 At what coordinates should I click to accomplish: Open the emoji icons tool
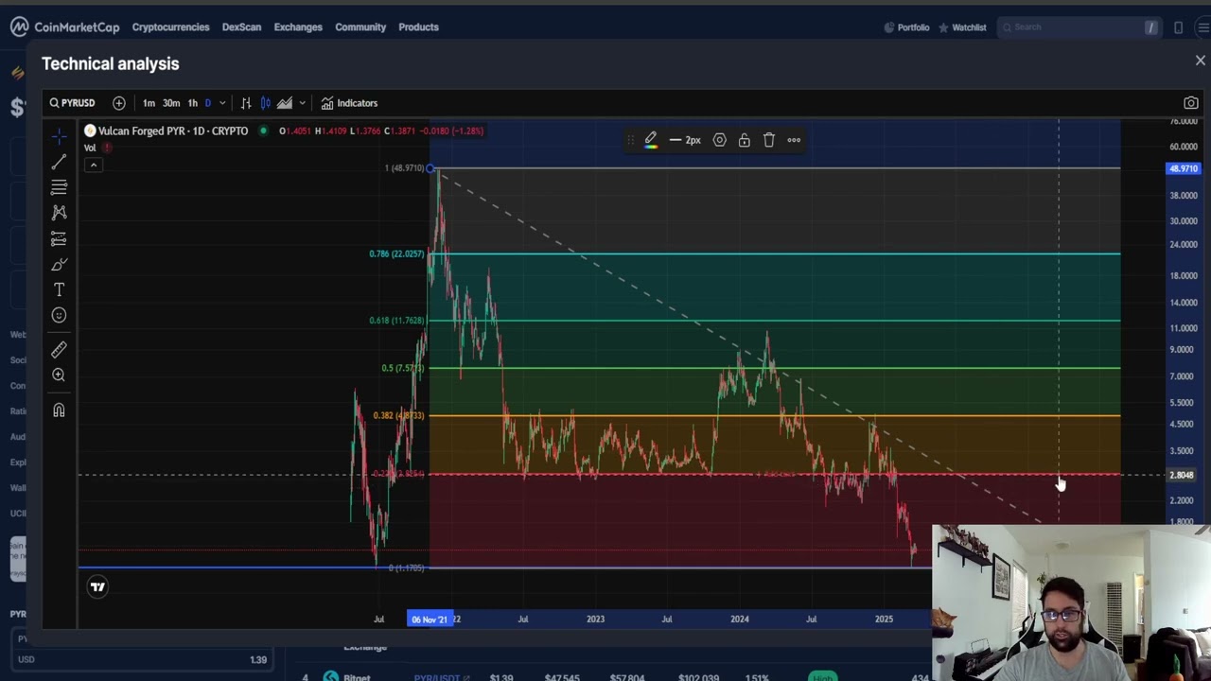click(x=59, y=315)
